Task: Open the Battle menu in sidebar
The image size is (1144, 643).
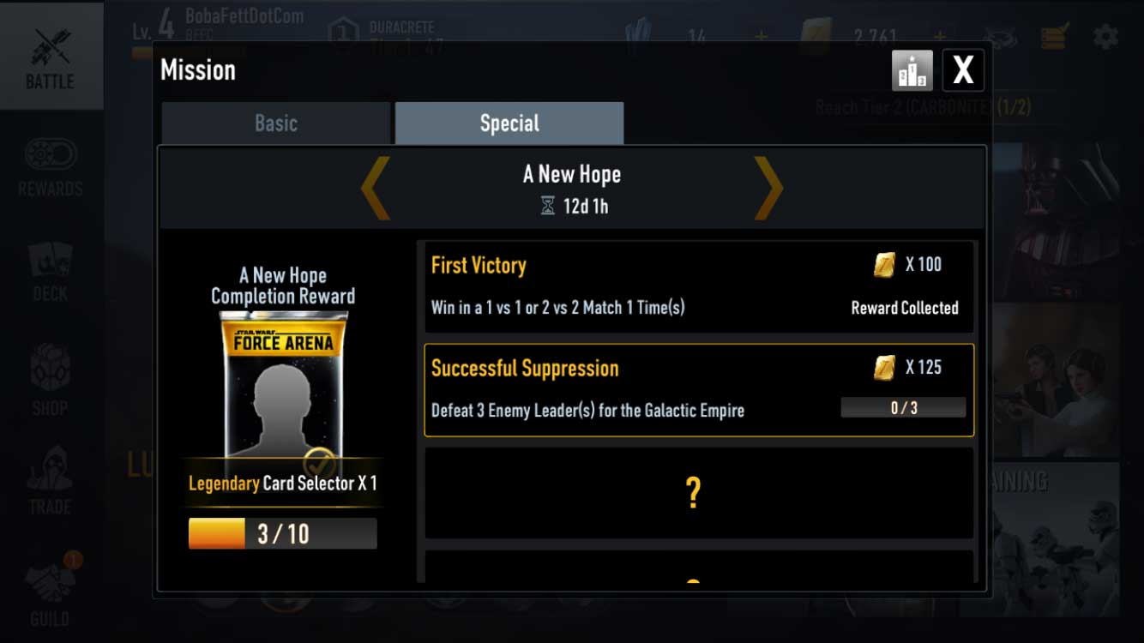Action: (x=51, y=55)
